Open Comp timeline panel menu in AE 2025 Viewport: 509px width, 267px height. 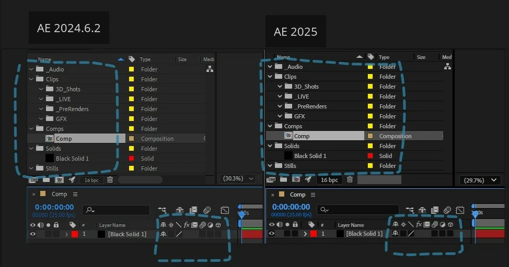click(313, 195)
